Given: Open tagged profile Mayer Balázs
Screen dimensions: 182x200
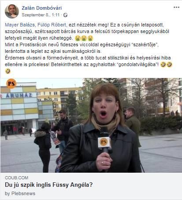Looking at the screenshot, I should [20, 25].
